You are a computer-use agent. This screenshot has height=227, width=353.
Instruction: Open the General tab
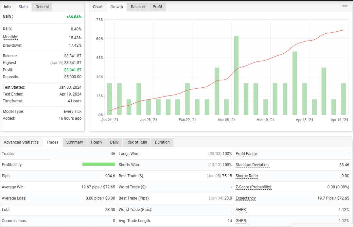42,7
